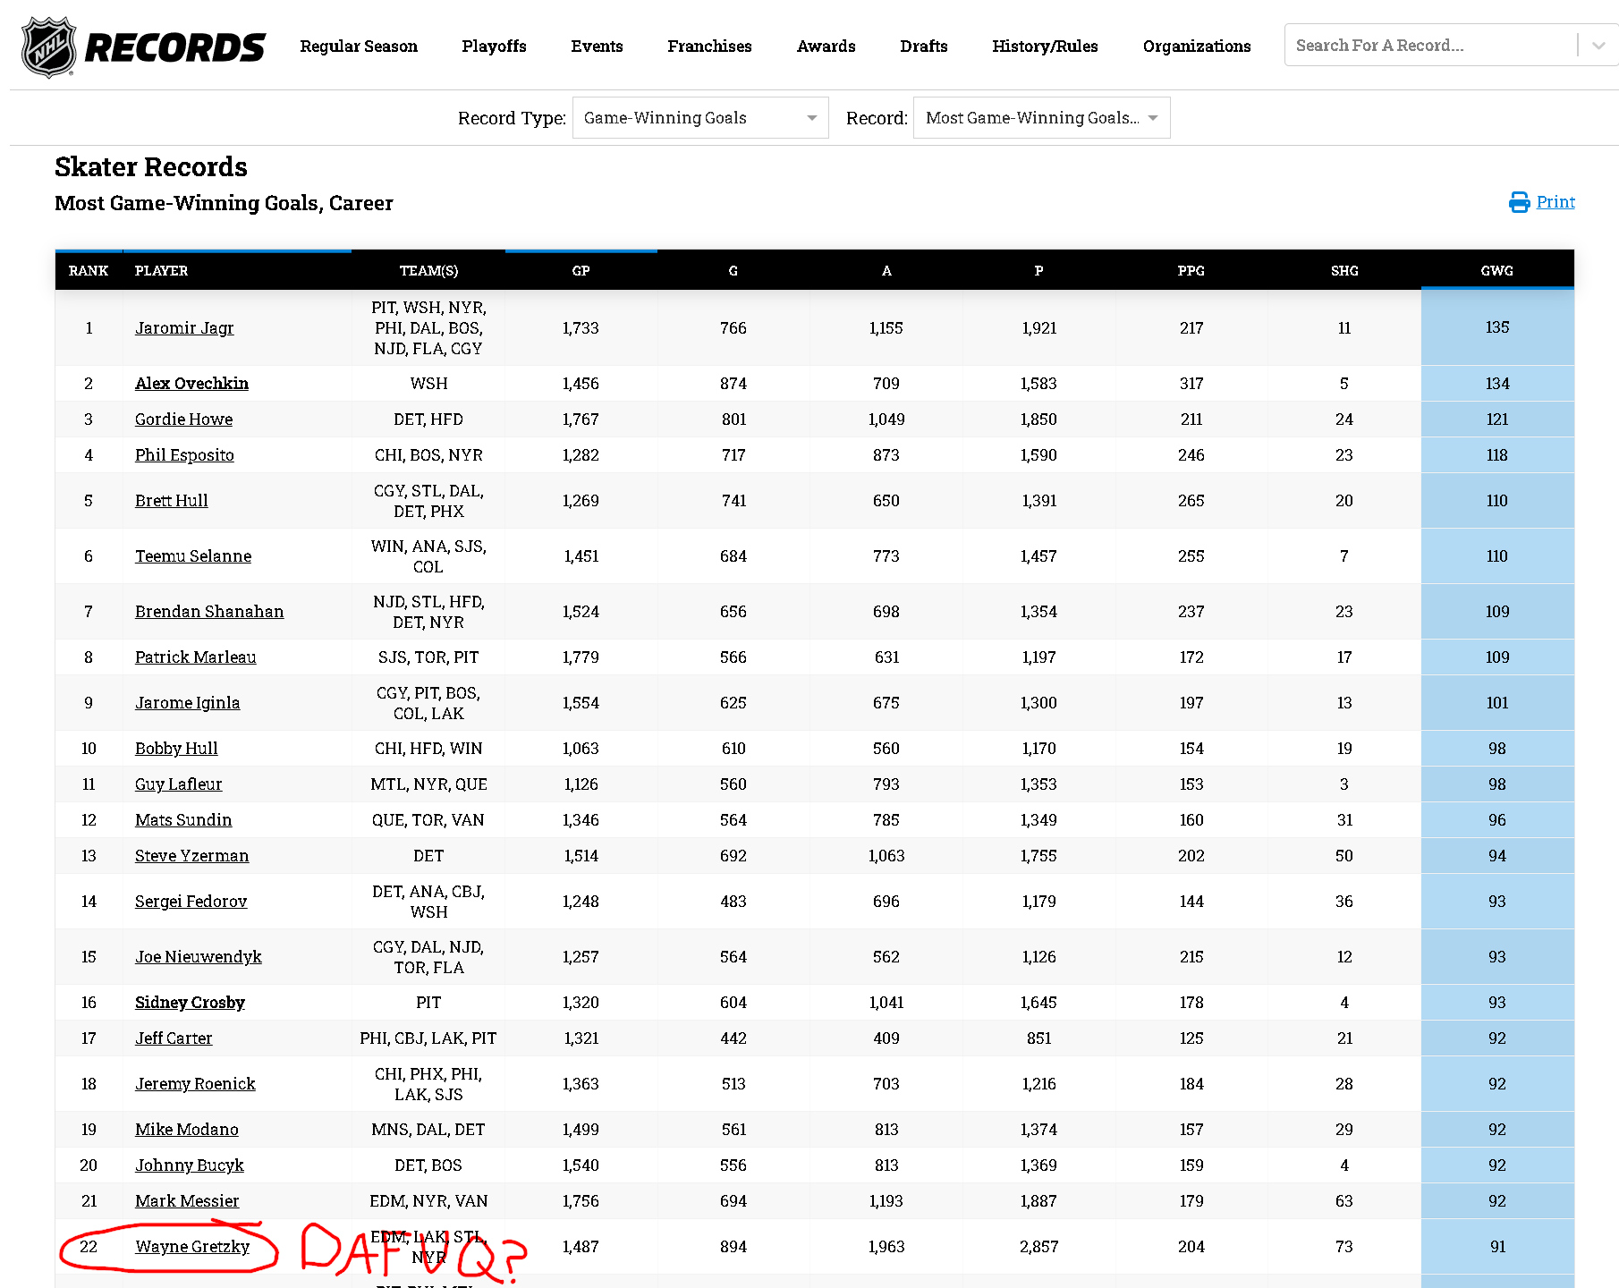Image resolution: width=1619 pixels, height=1288 pixels.
Task: Open Guy Lafleur's player page
Action: coord(178,784)
